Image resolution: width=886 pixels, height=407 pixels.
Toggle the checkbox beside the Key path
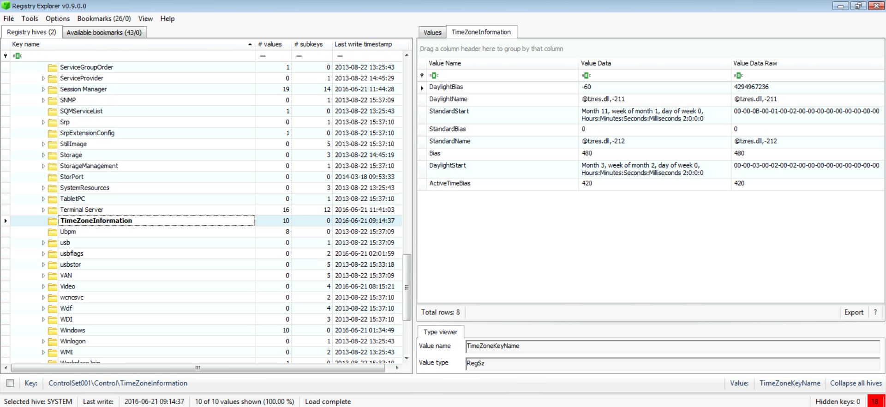[x=10, y=383]
